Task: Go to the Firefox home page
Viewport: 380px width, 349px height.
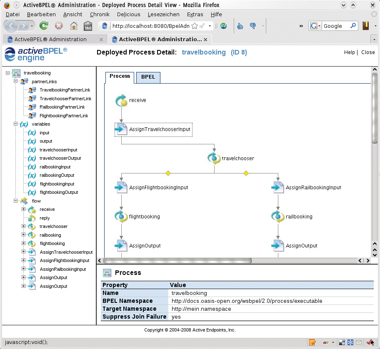Action: point(74,26)
